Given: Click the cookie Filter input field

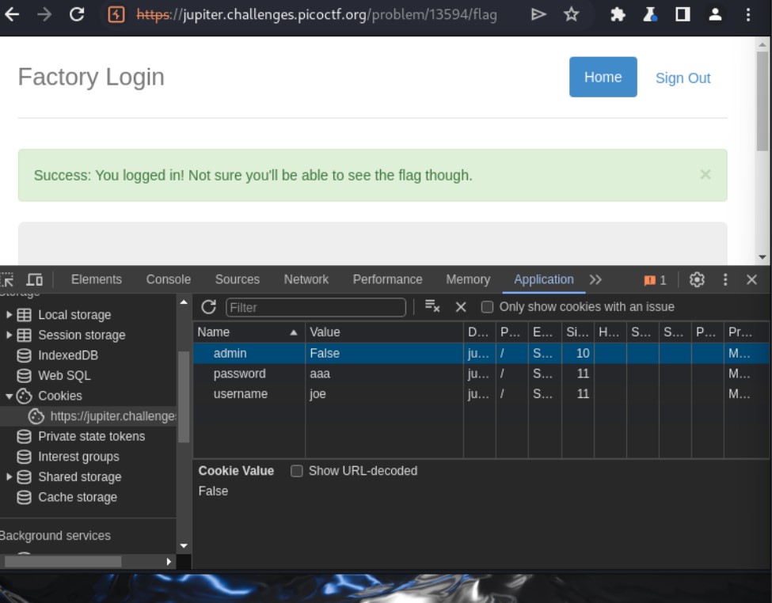Looking at the screenshot, I should coord(315,307).
